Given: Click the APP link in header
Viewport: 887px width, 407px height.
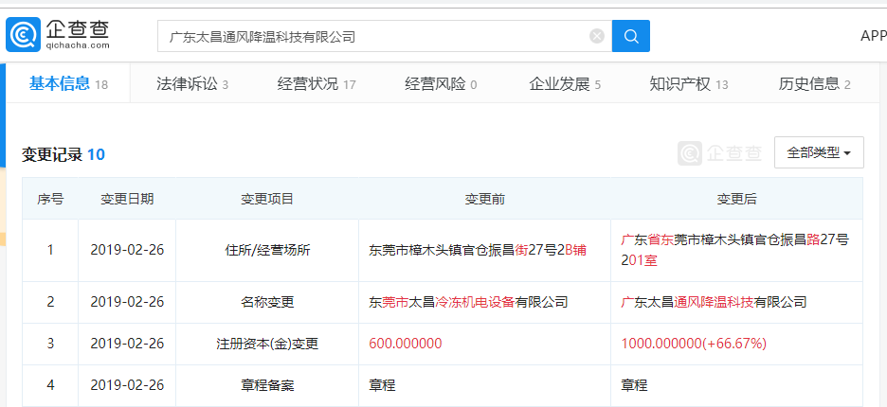Looking at the screenshot, I should click(872, 36).
